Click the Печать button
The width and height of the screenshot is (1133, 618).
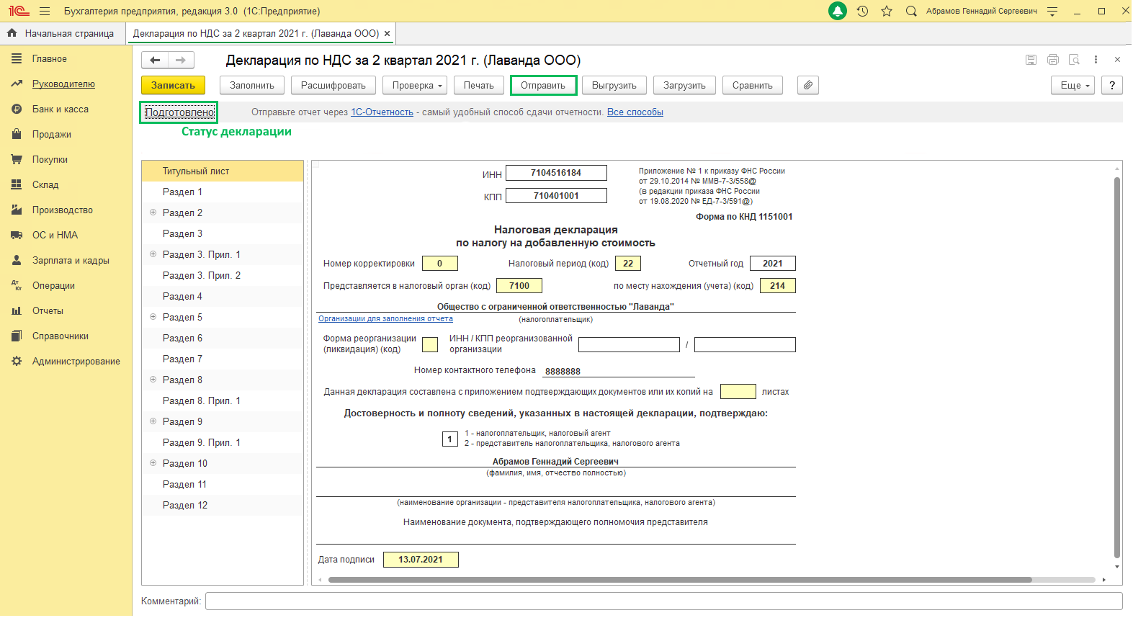click(x=479, y=85)
